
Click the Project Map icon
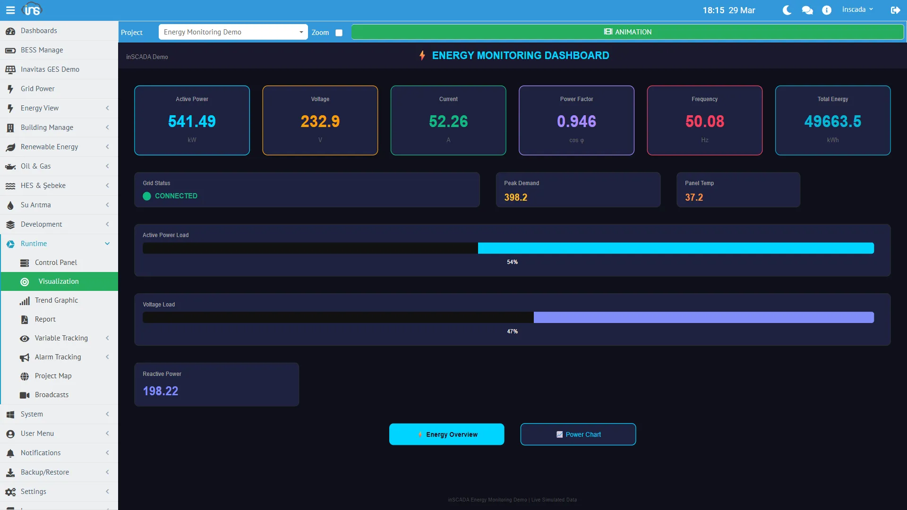point(25,376)
